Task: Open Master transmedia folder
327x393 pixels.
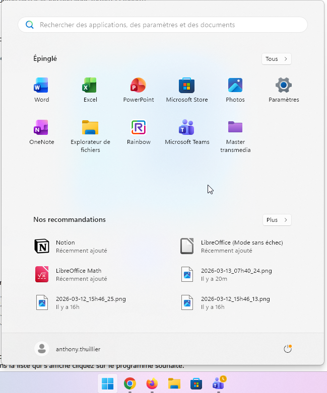Action: click(x=235, y=136)
